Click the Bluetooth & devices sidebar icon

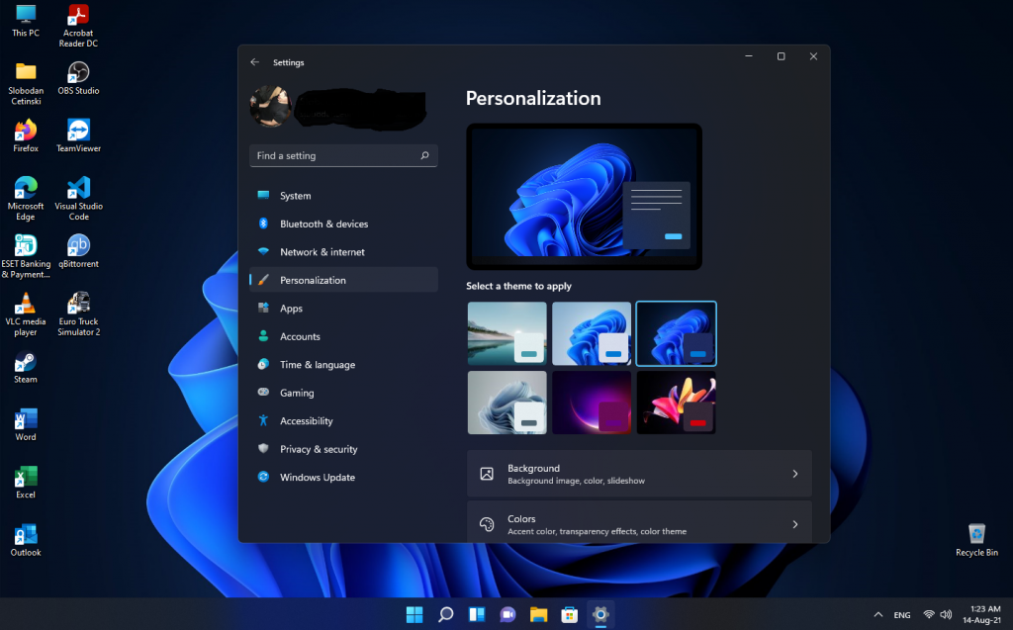pyautogui.click(x=263, y=224)
